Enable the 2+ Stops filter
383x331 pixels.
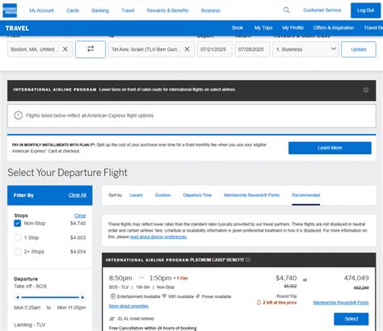(x=18, y=252)
